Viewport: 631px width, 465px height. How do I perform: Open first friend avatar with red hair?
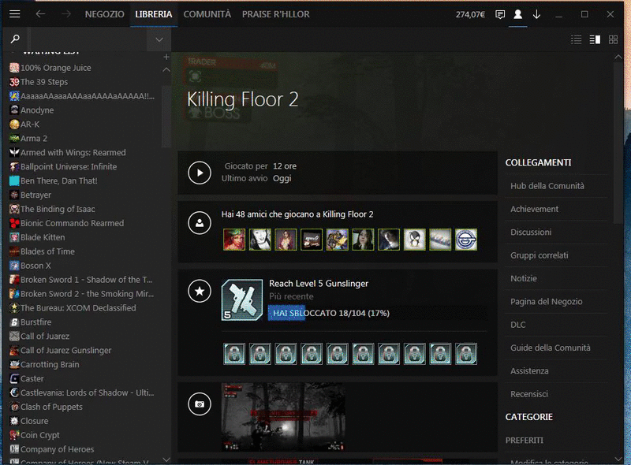click(x=234, y=240)
